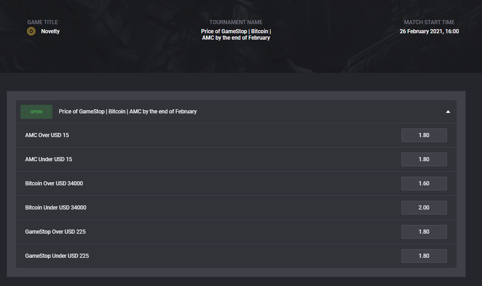Select AMC Under USD 15 odds button

[424, 159]
